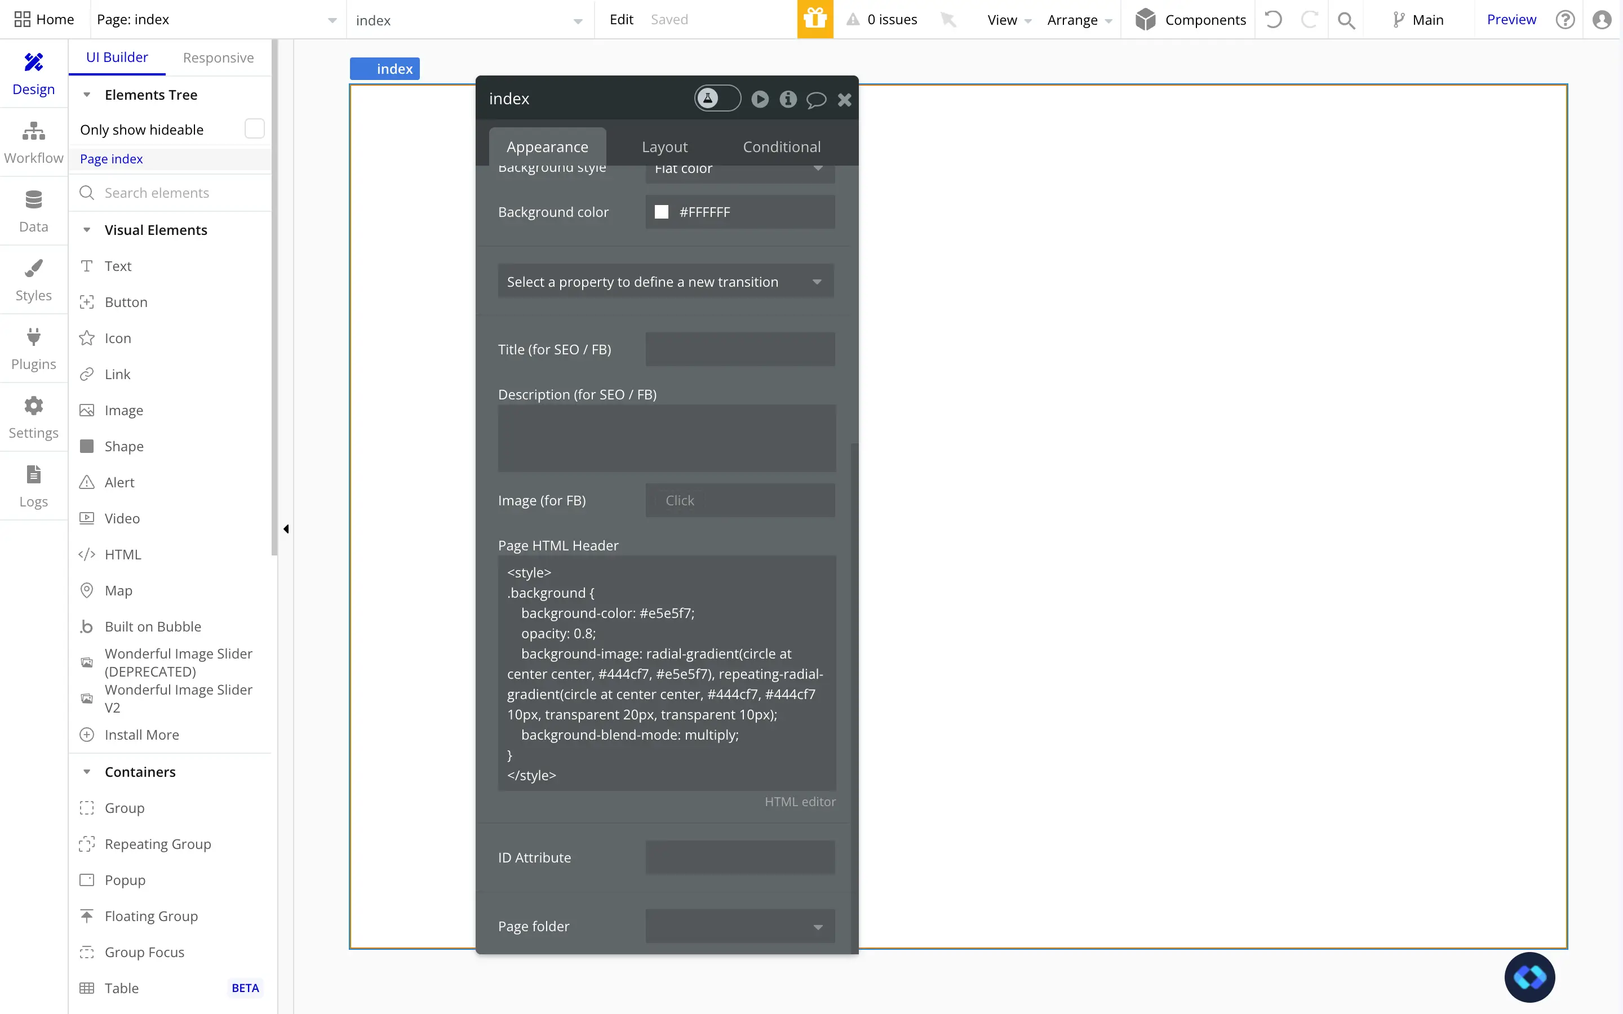Image resolution: width=1623 pixels, height=1014 pixels.
Task: Open the comment bubble in property editor
Action: click(815, 100)
